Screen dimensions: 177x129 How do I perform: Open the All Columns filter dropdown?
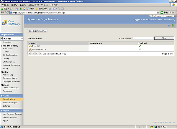(x=125, y=39)
